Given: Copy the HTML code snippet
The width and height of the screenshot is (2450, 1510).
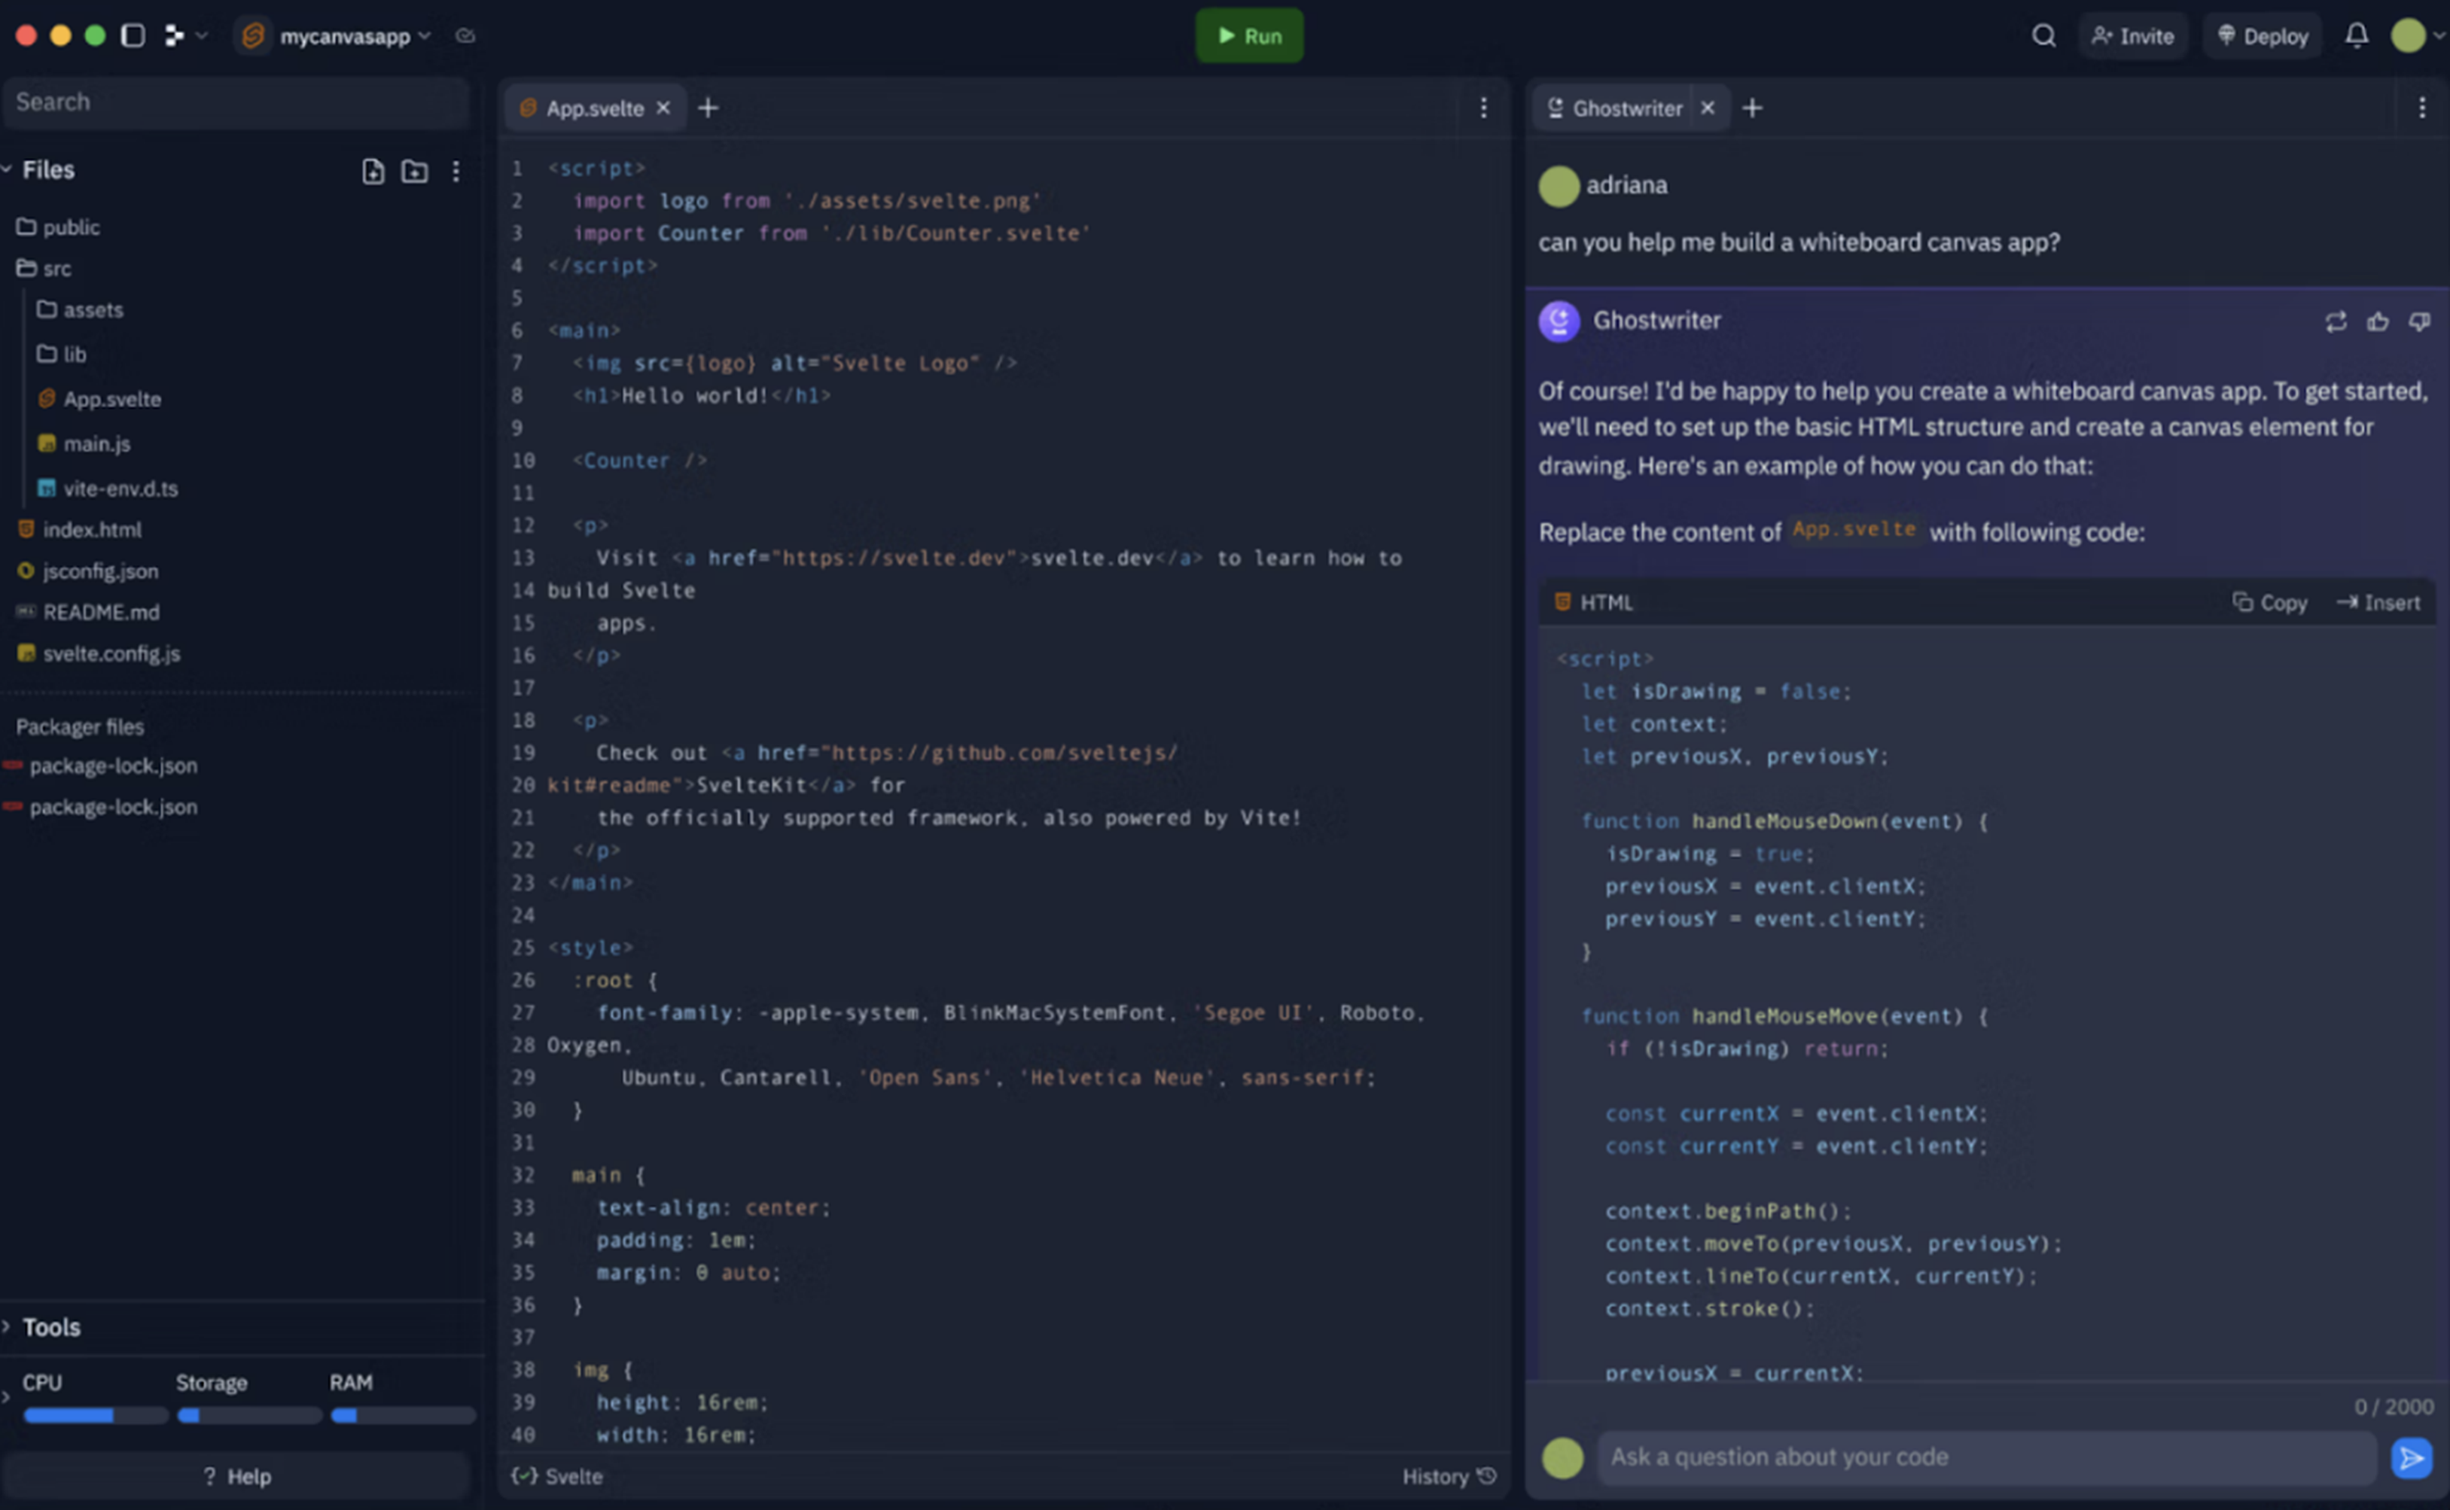Looking at the screenshot, I should tap(2269, 602).
